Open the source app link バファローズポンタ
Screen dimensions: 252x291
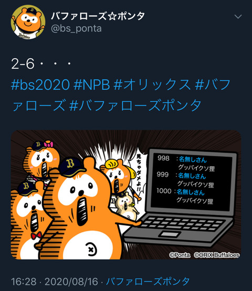tap(148, 282)
